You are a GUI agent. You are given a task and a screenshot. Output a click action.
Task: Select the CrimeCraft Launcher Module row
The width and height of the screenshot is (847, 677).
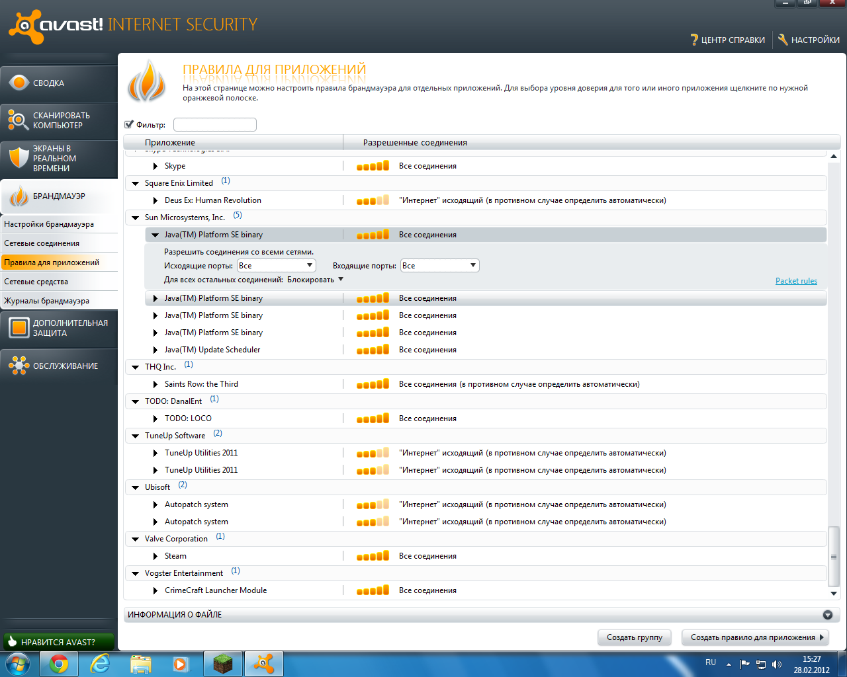point(486,590)
